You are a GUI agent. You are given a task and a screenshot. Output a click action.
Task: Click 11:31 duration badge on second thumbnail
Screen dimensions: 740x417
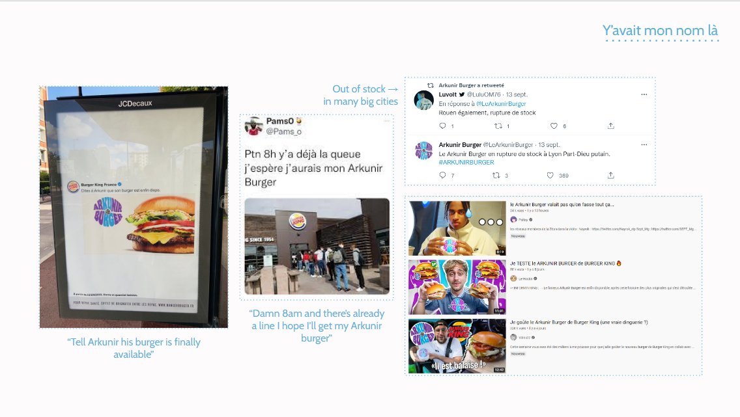tap(499, 311)
